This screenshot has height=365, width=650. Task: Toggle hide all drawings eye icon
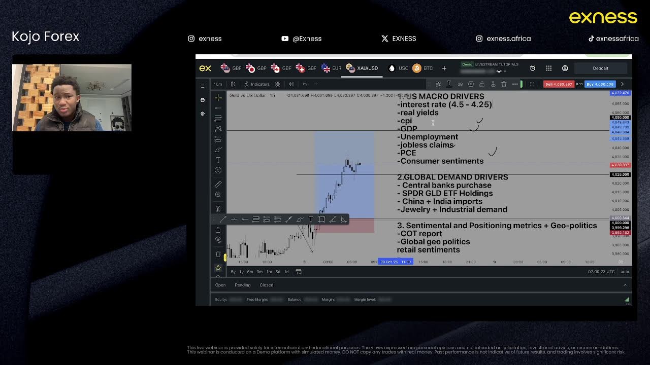point(218,239)
